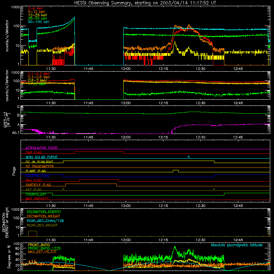Click the REAR_DEC_CHAN/128 legend label
Viewport: 274px width, 274px height.
pyautogui.click(x=45, y=221)
